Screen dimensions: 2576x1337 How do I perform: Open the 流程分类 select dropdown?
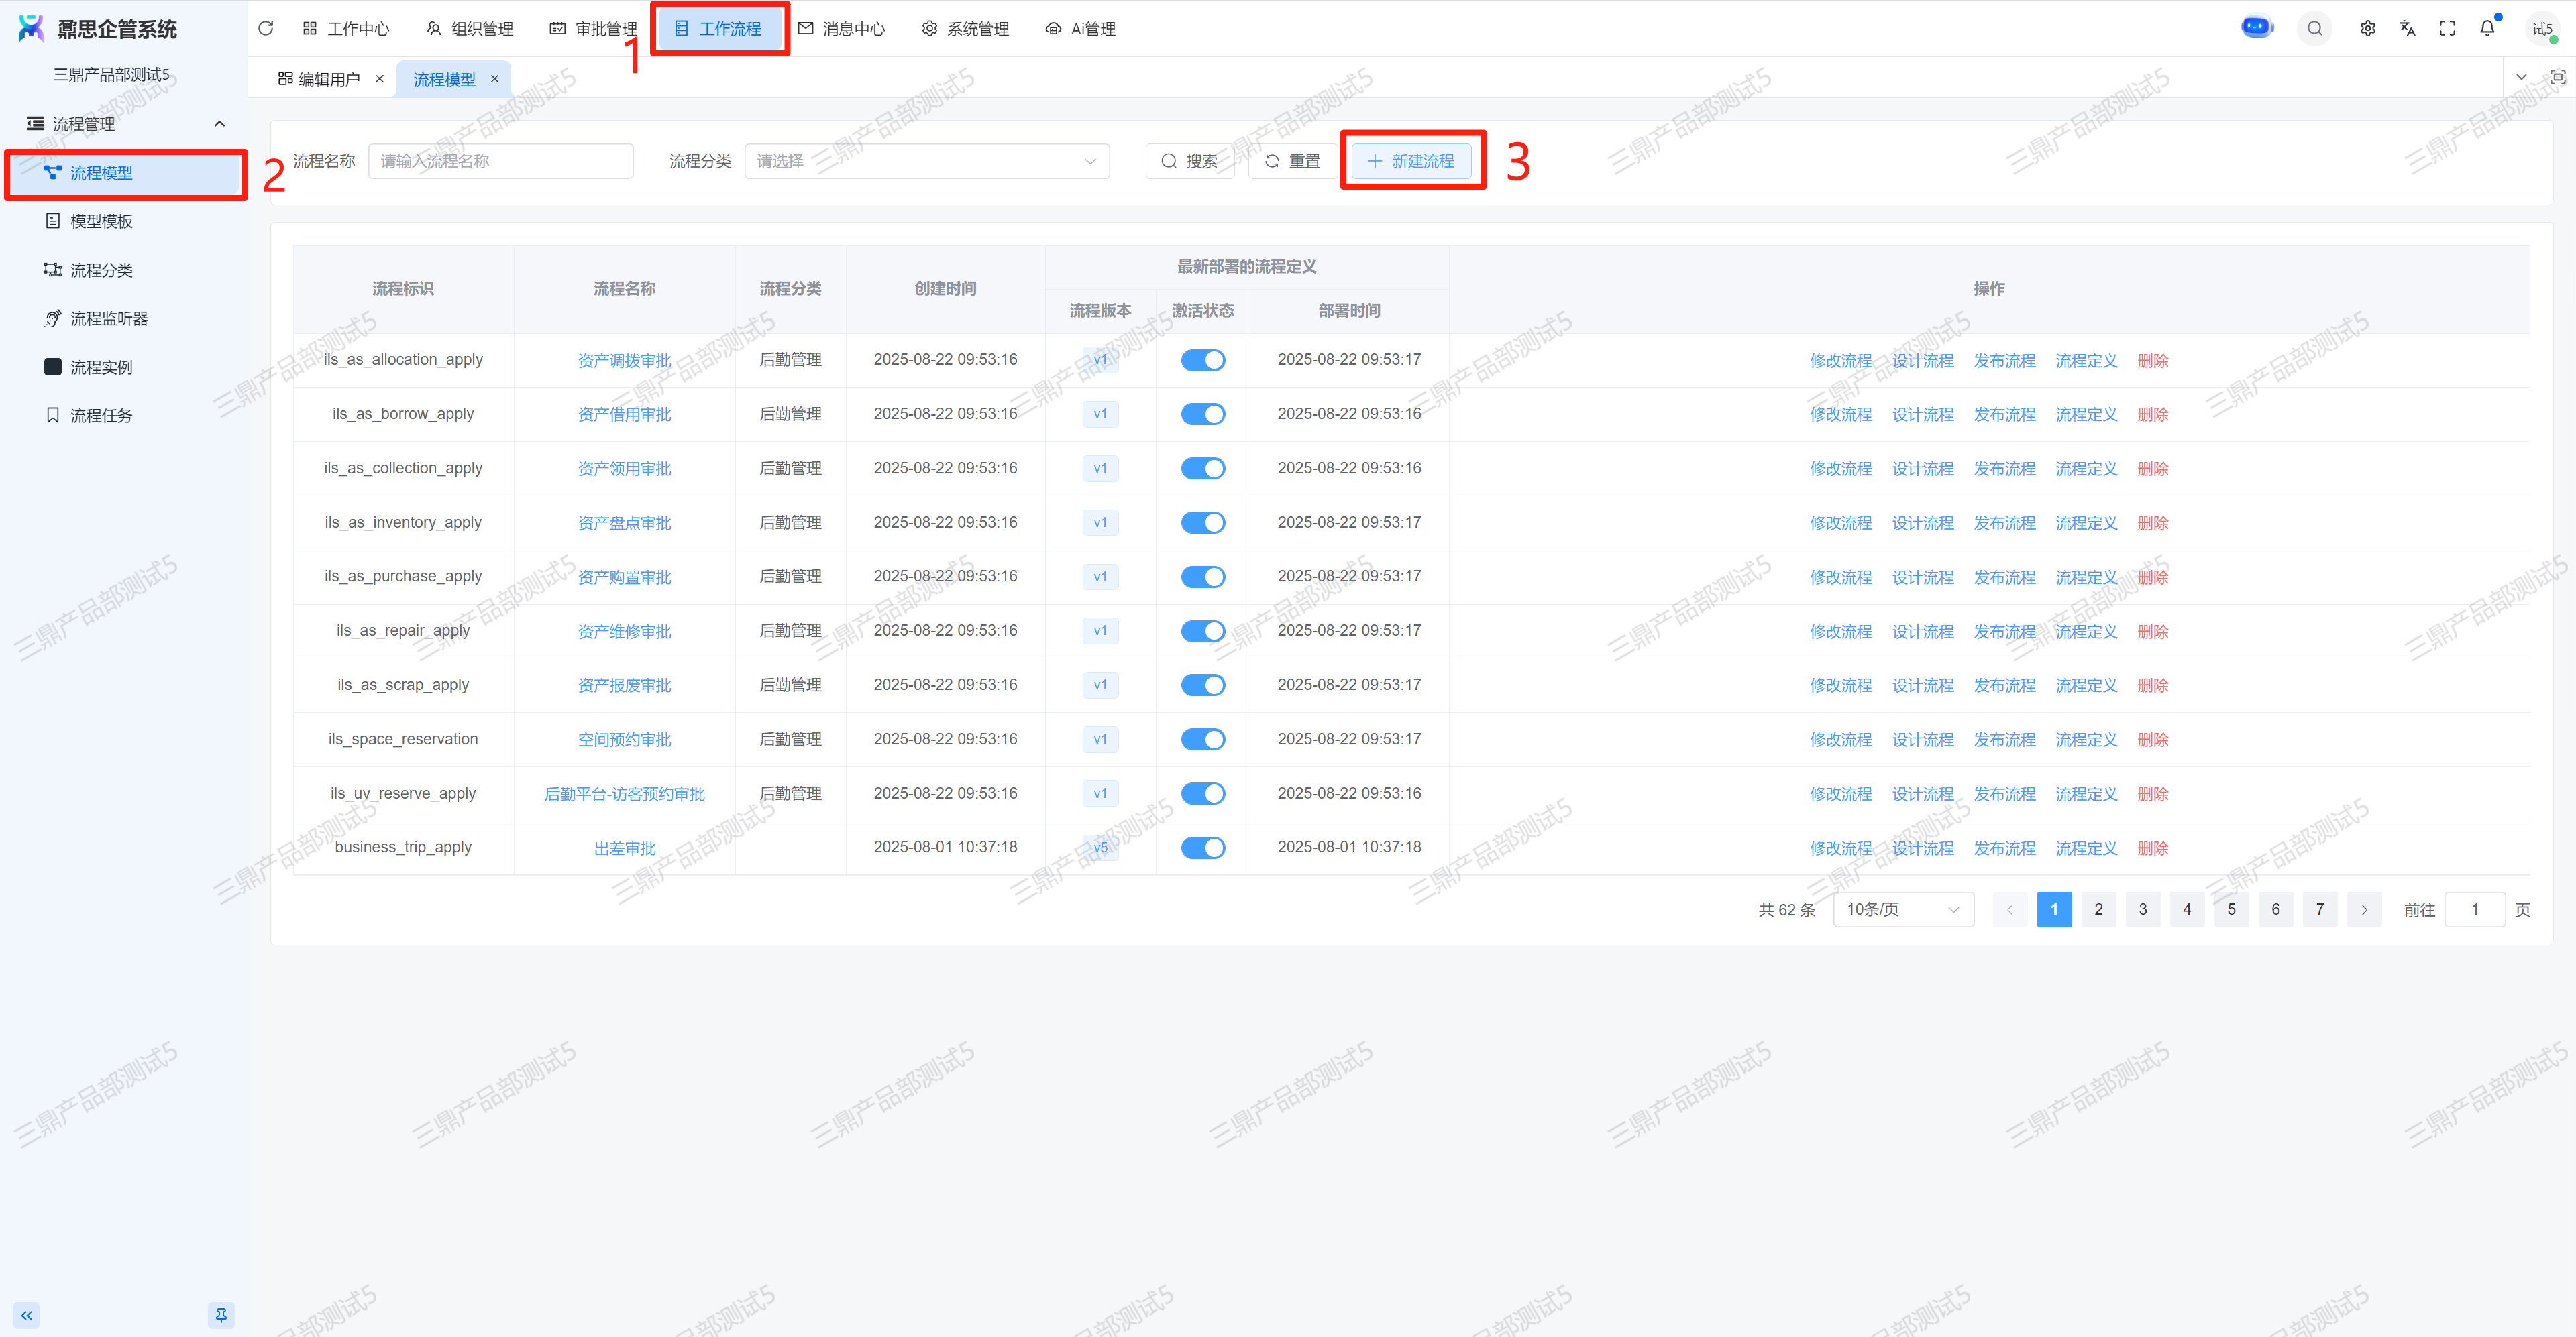tap(926, 161)
